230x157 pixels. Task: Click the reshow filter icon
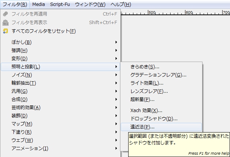pyautogui.click(x=6, y=23)
